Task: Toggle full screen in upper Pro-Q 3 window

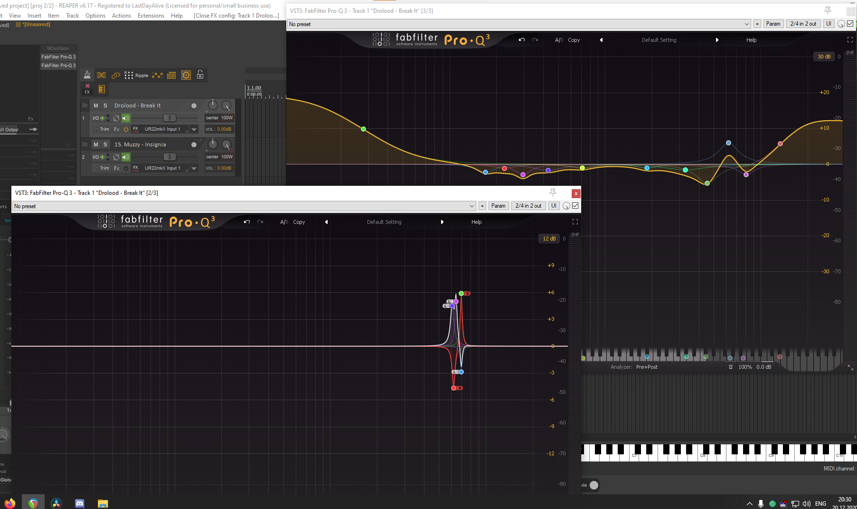Action: coord(850,40)
